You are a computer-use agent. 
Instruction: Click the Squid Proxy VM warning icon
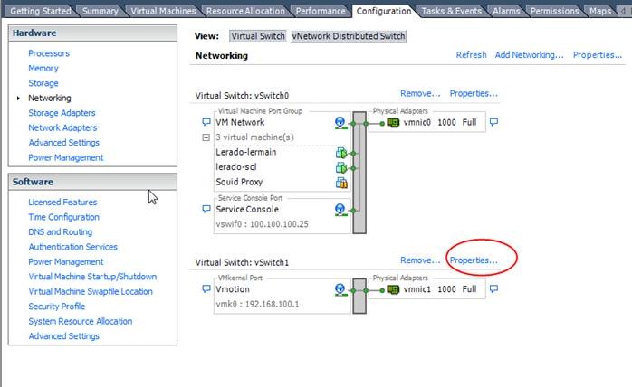pos(341,183)
